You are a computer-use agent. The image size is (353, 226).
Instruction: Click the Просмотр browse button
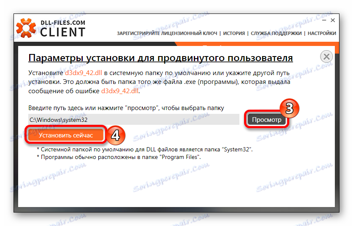pos(266,119)
